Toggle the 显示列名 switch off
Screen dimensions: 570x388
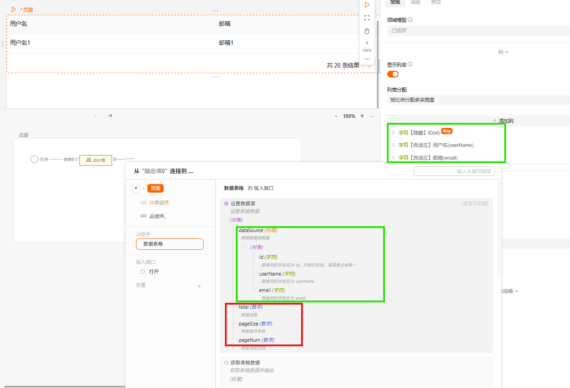[393, 74]
